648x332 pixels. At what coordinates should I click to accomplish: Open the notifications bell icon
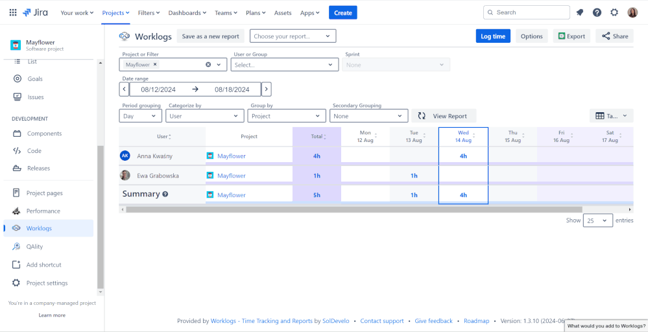(579, 12)
